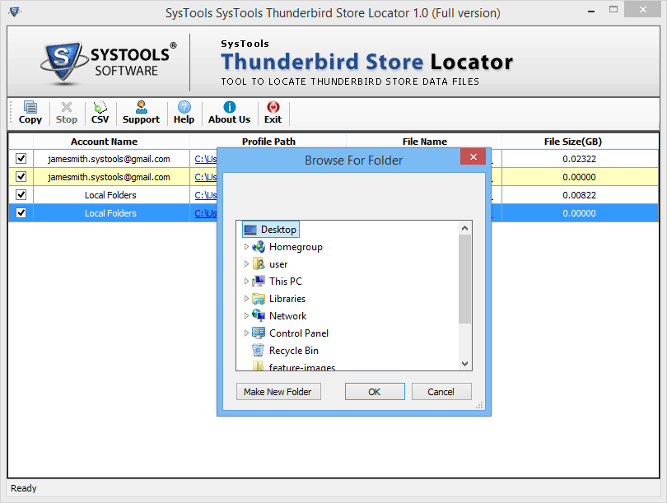Image resolution: width=667 pixels, height=503 pixels.
Task: Click the folder tree scroll up arrow
Action: tap(464, 228)
